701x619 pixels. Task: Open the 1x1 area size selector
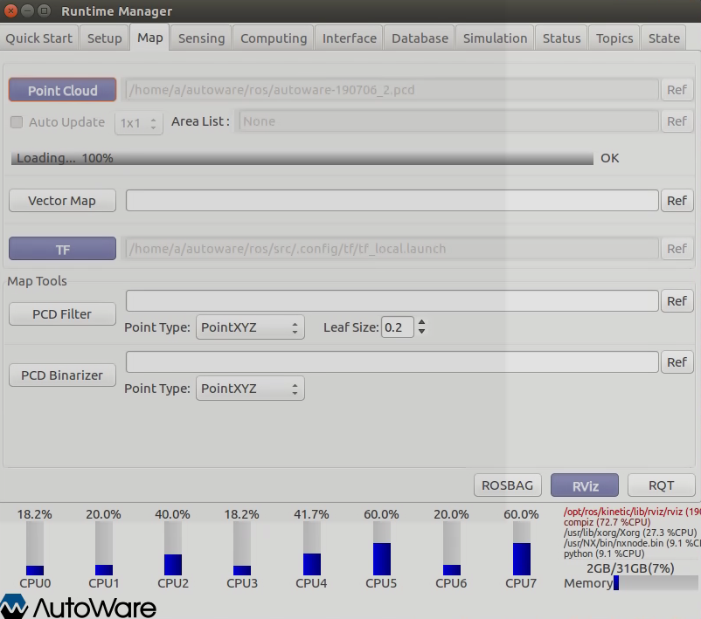pos(139,123)
